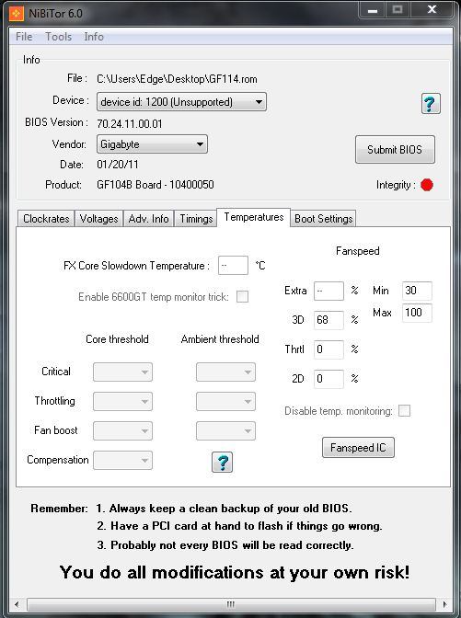461x618 pixels.
Task: Switch to the Boot Settings tab
Action: (x=323, y=219)
